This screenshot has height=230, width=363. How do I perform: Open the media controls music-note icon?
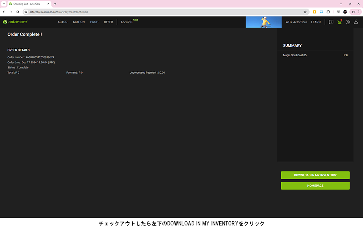point(338,12)
